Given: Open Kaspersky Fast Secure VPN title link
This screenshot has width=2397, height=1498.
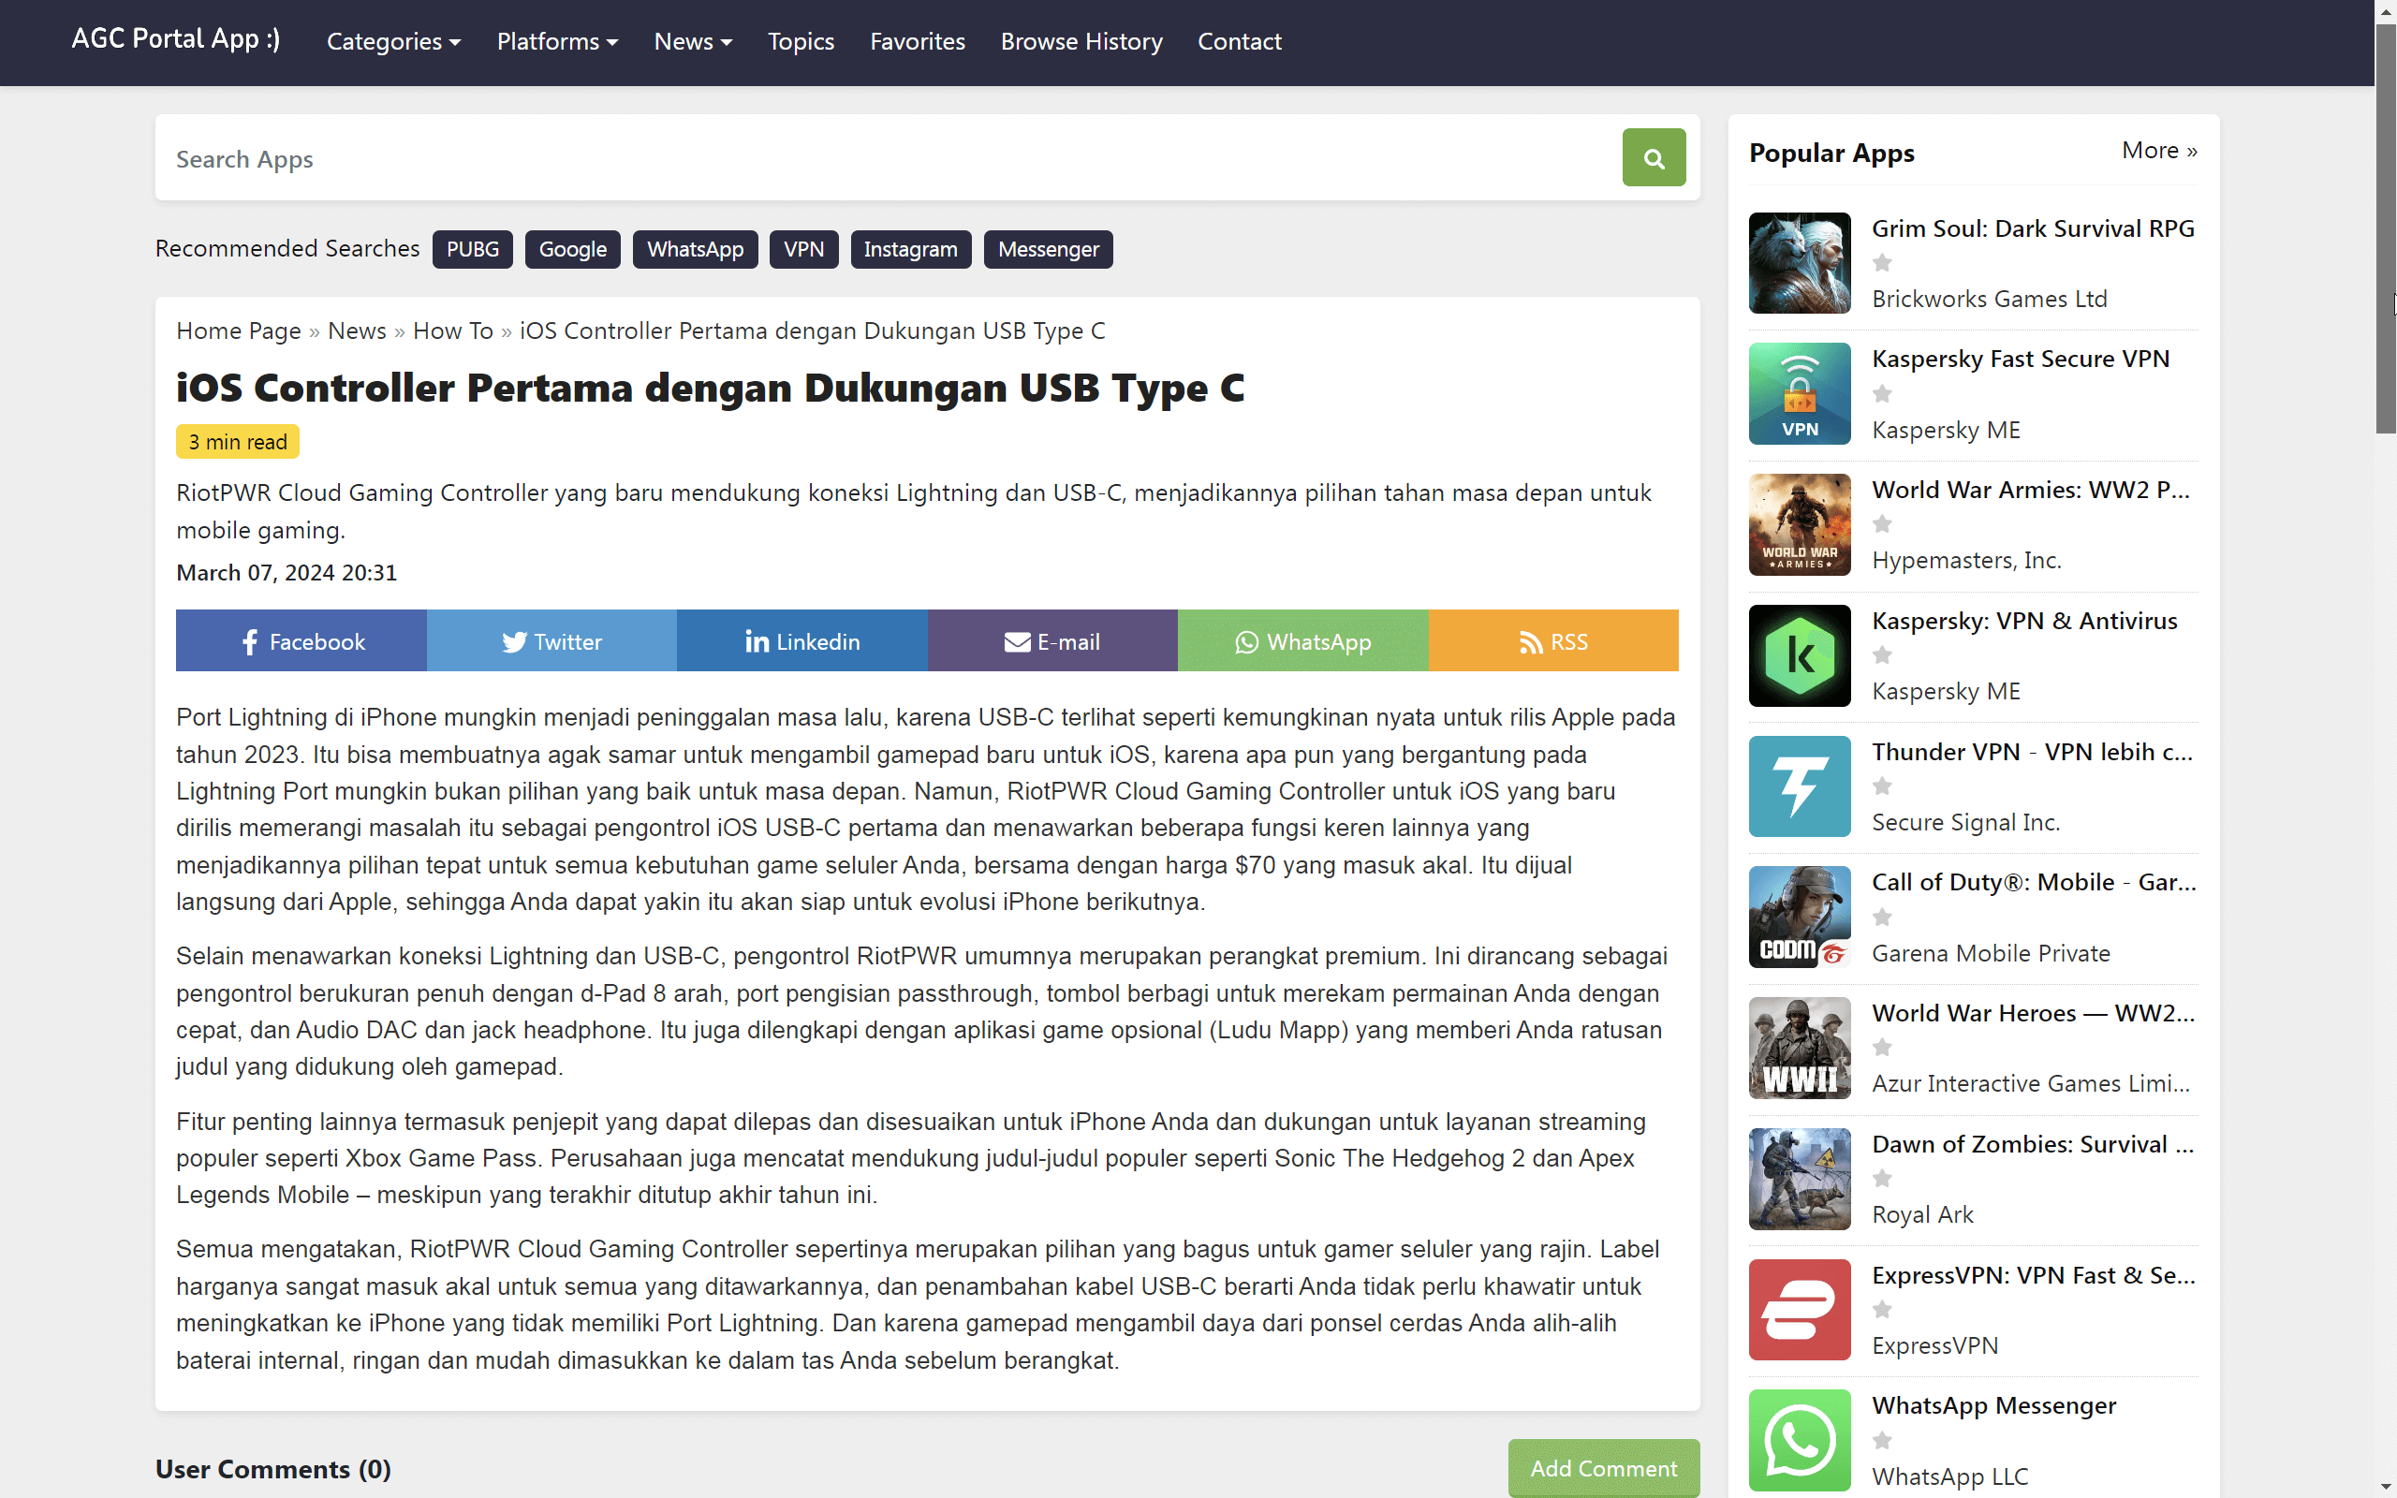Looking at the screenshot, I should click(x=2021, y=359).
